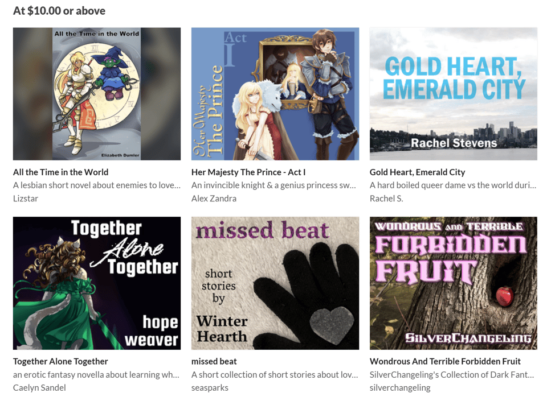Image resolution: width=547 pixels, height=405 pixels.
Task: Click Wondrous And Terrible Forbidden Fruit title
Action: [445, 361]
